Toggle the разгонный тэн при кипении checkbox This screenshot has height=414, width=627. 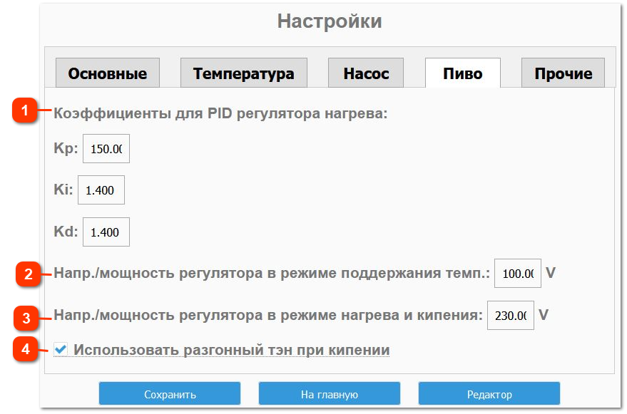pyautogui.click(x=61, y=349)
